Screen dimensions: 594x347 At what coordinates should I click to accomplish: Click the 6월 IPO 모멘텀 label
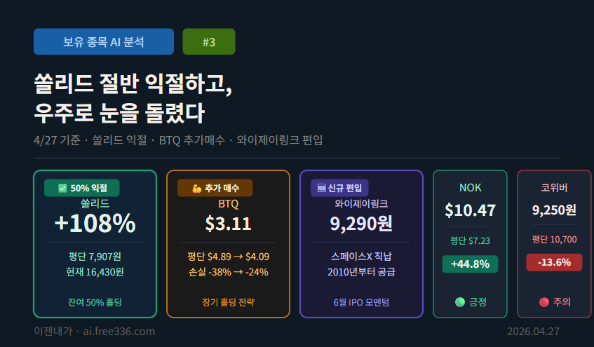tap(361, 302)
